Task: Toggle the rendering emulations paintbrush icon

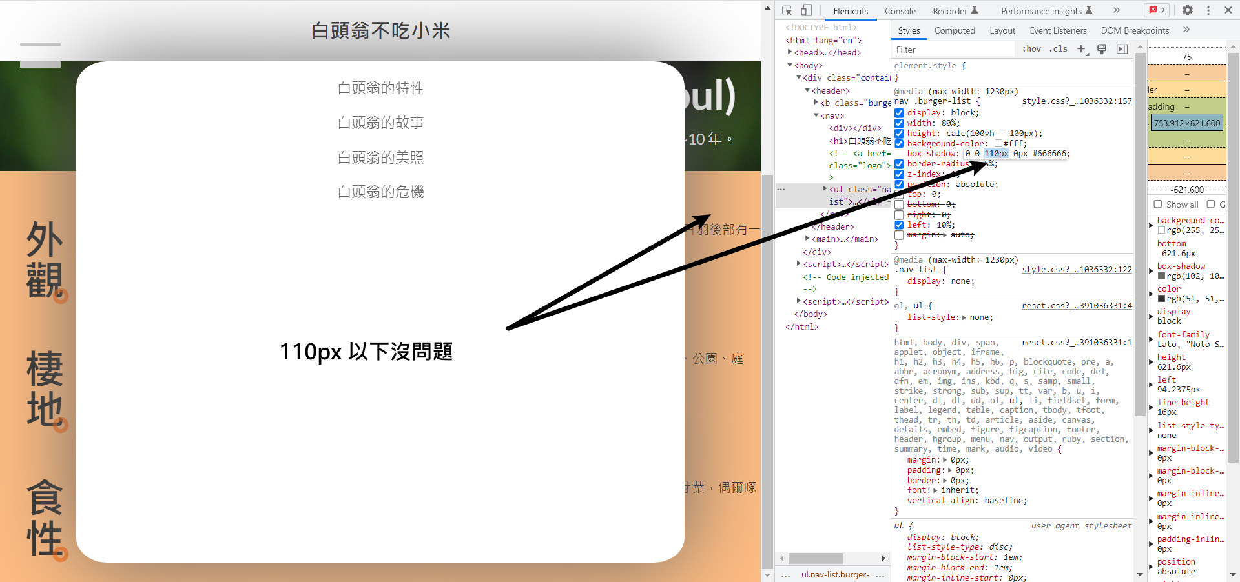Action: [x=1102, y=49]
